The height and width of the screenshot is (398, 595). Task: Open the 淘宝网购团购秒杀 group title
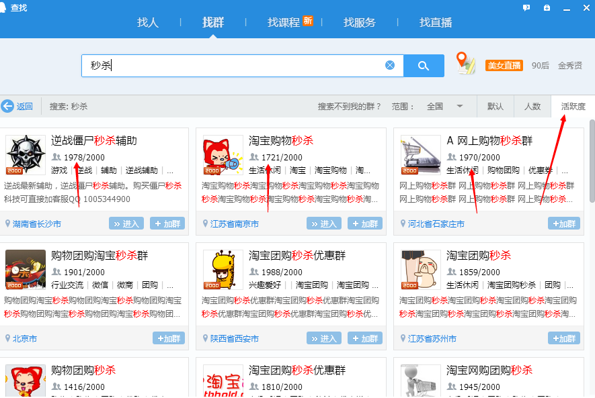click(489, 370)
